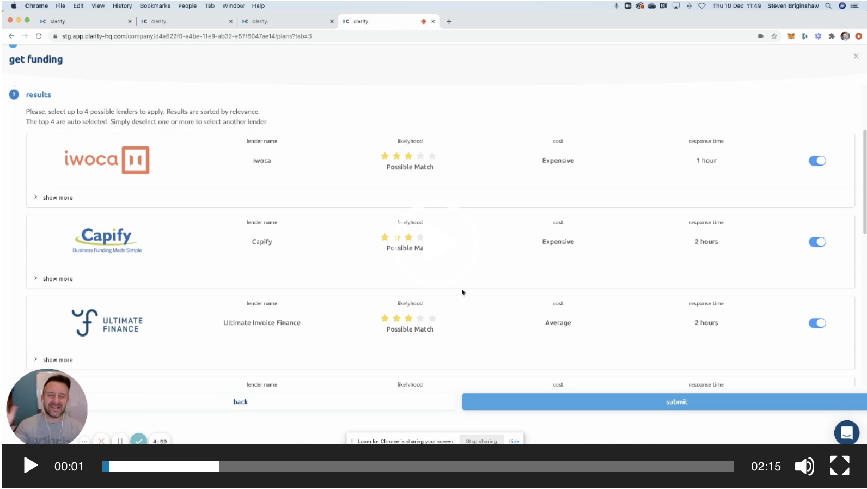
Task: Click the Loom webcam bubble
Action: [46, 407]
